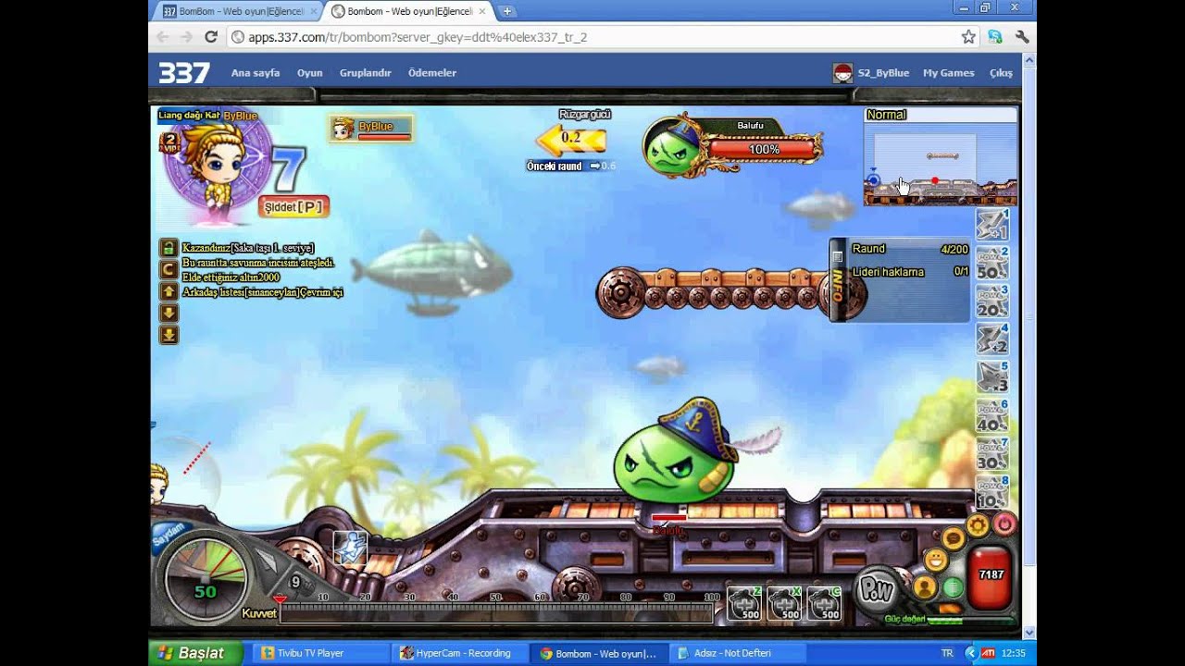
Task: Click the 'Önceki raund' label
Action: 555,166
